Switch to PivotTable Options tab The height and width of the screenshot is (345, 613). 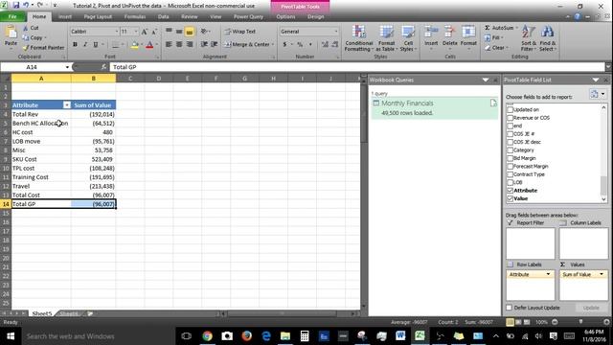click(x=285, y=17)
